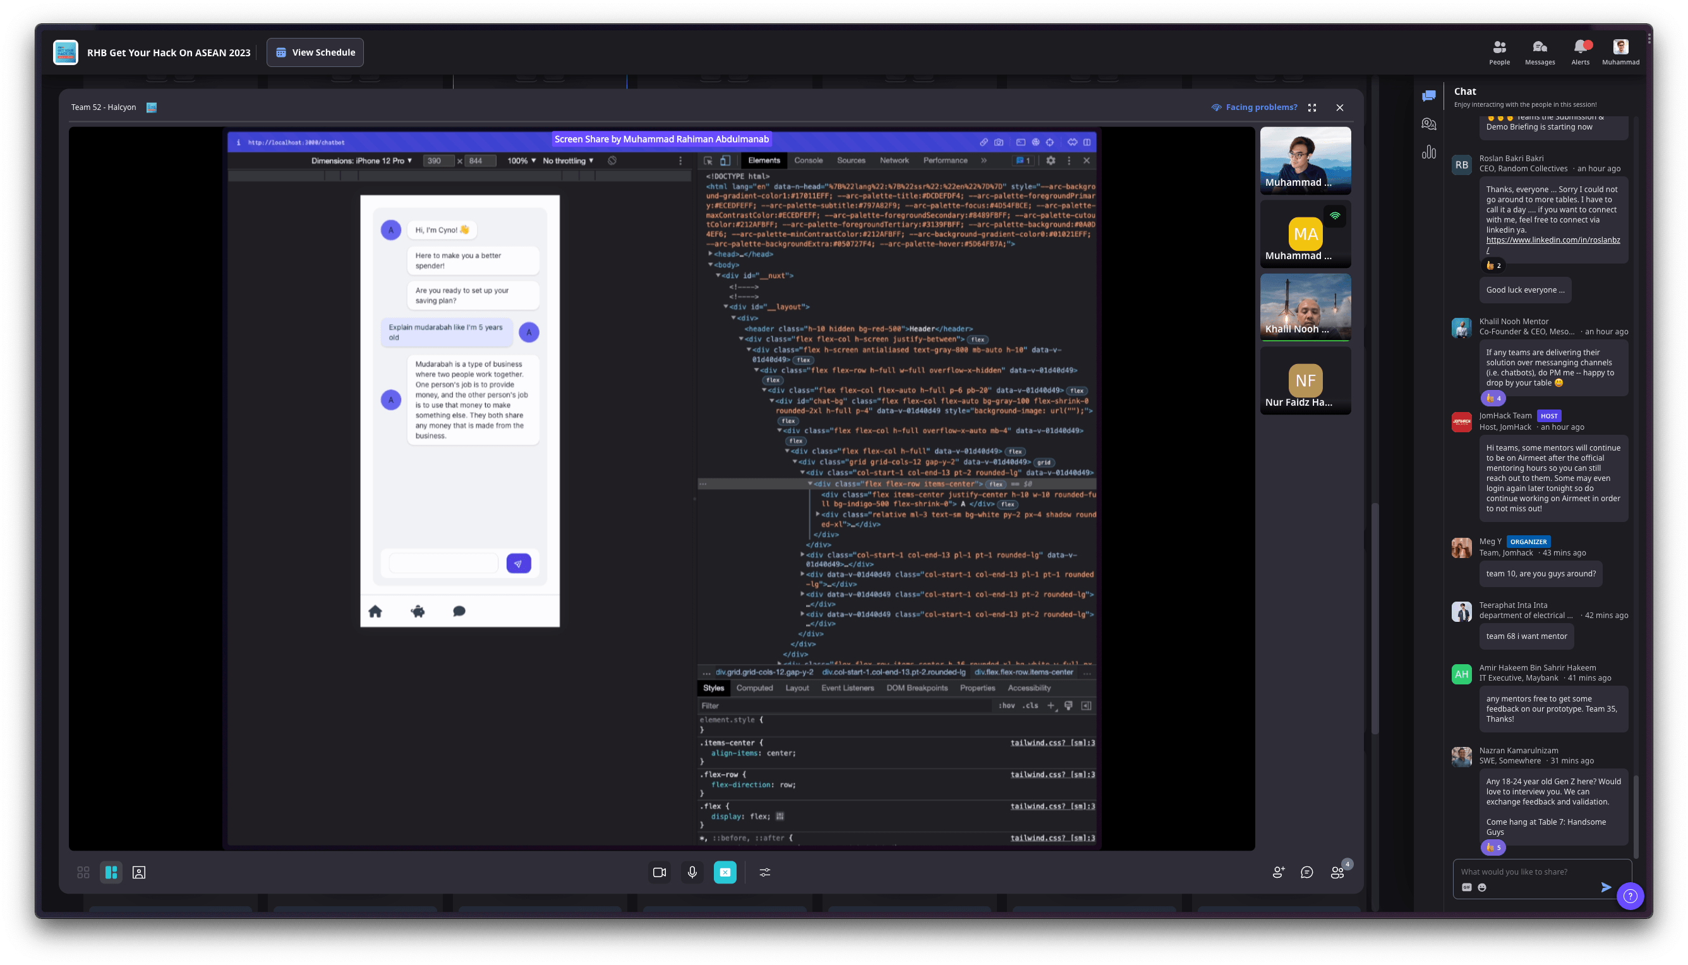Open the table participants list
The image size is (1688, 965).
1337,872
